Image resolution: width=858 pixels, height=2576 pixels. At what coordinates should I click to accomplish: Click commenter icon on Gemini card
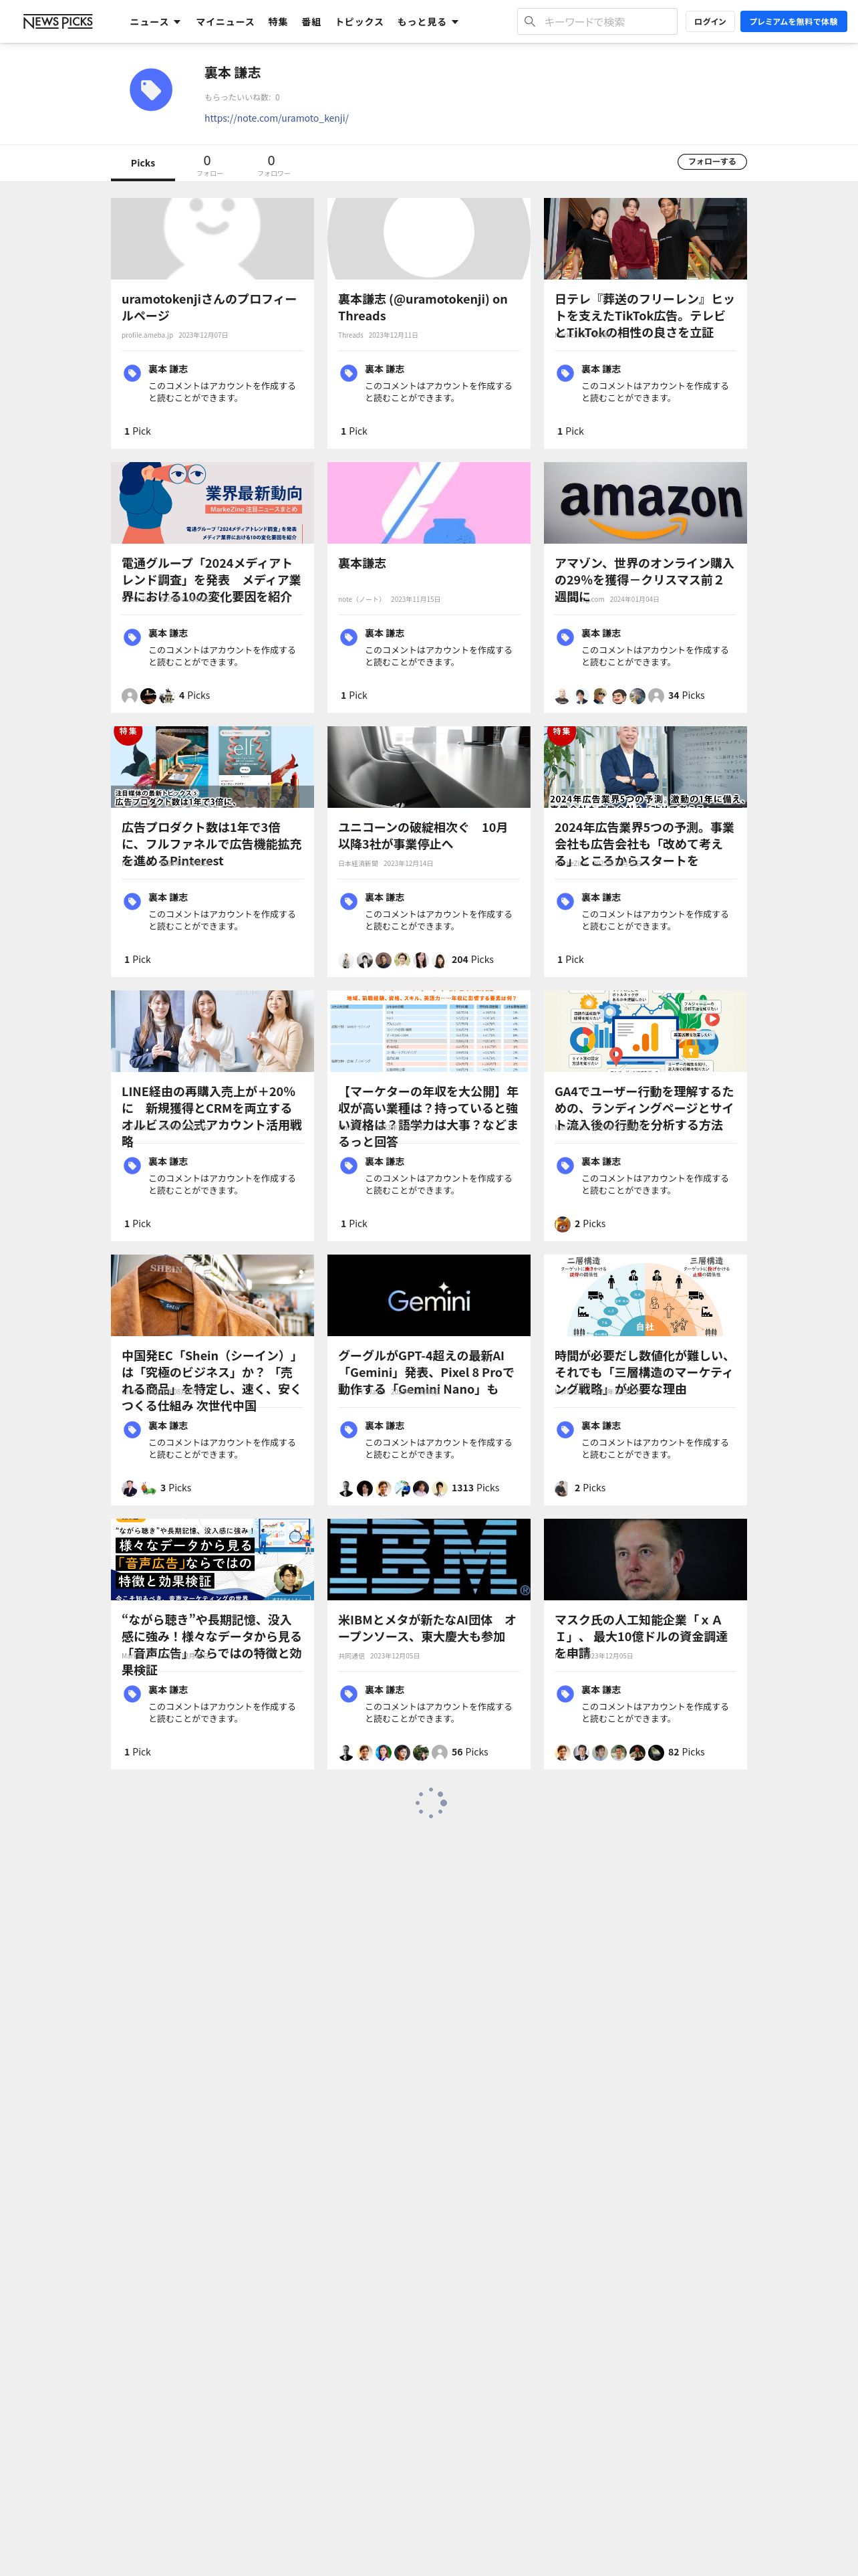(349, 1430)
